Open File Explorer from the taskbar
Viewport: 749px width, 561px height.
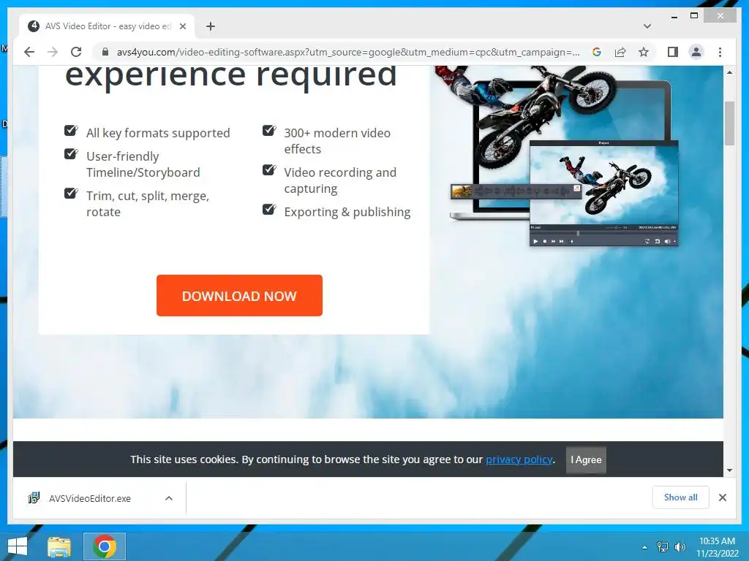coord(59,546)
